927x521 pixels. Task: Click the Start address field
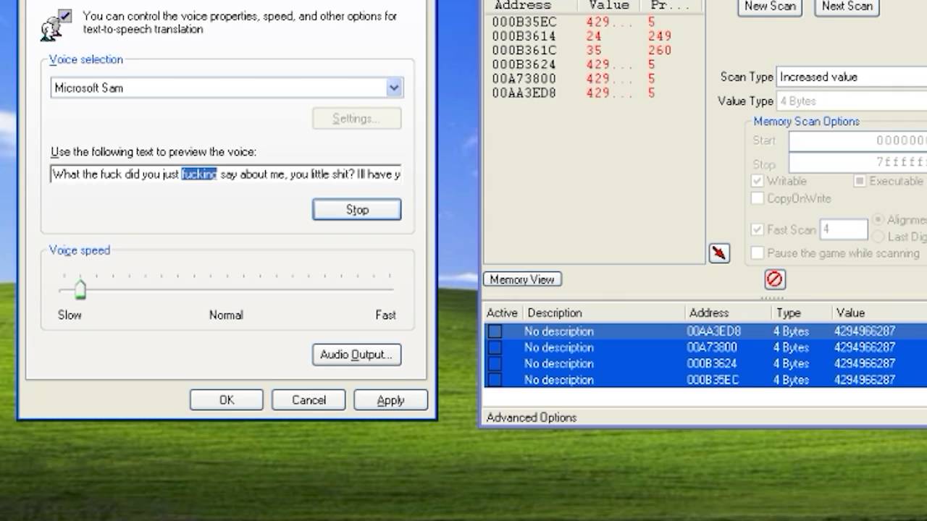[857, 140]
